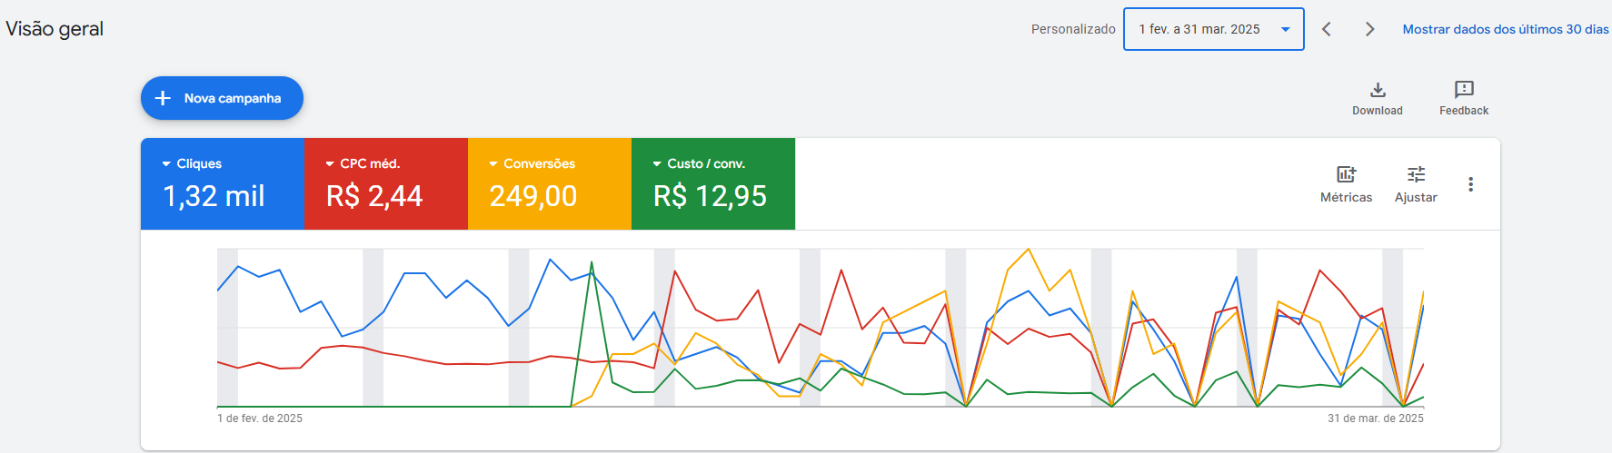Select the yellow Conversões scorecard value
The image size is (1612, 453).
point(533,196)
